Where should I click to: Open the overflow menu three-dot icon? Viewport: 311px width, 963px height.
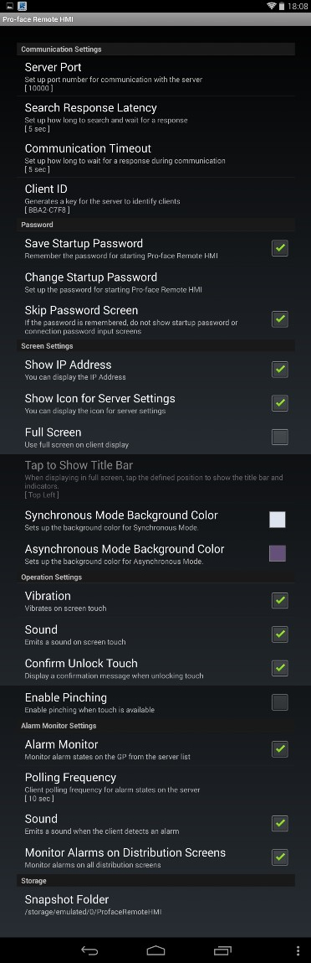coord(298,950)
